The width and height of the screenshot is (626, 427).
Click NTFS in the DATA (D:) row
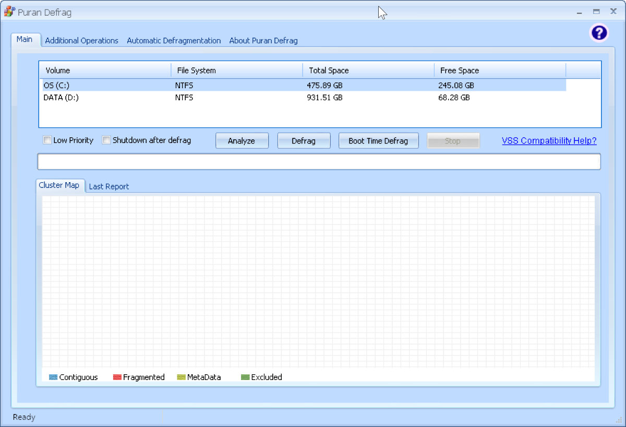[184, 98]
